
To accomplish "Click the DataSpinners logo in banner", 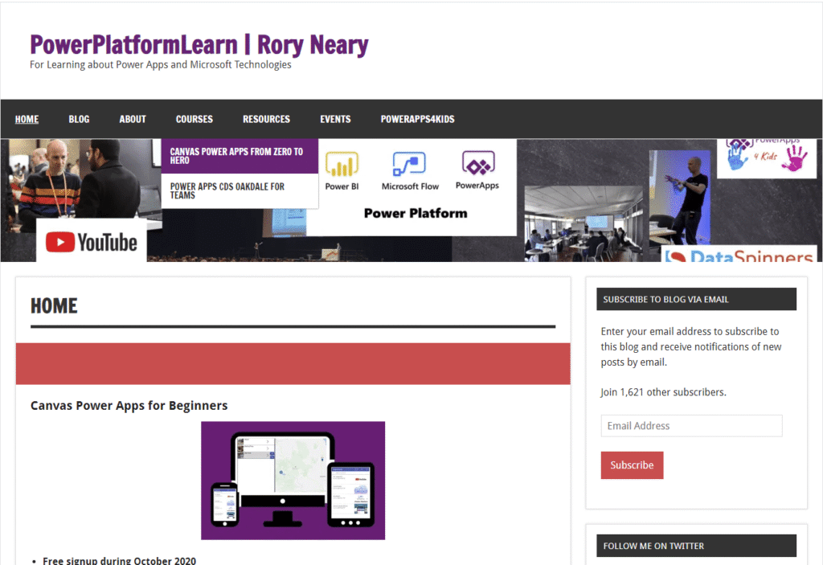I will 739,254.
